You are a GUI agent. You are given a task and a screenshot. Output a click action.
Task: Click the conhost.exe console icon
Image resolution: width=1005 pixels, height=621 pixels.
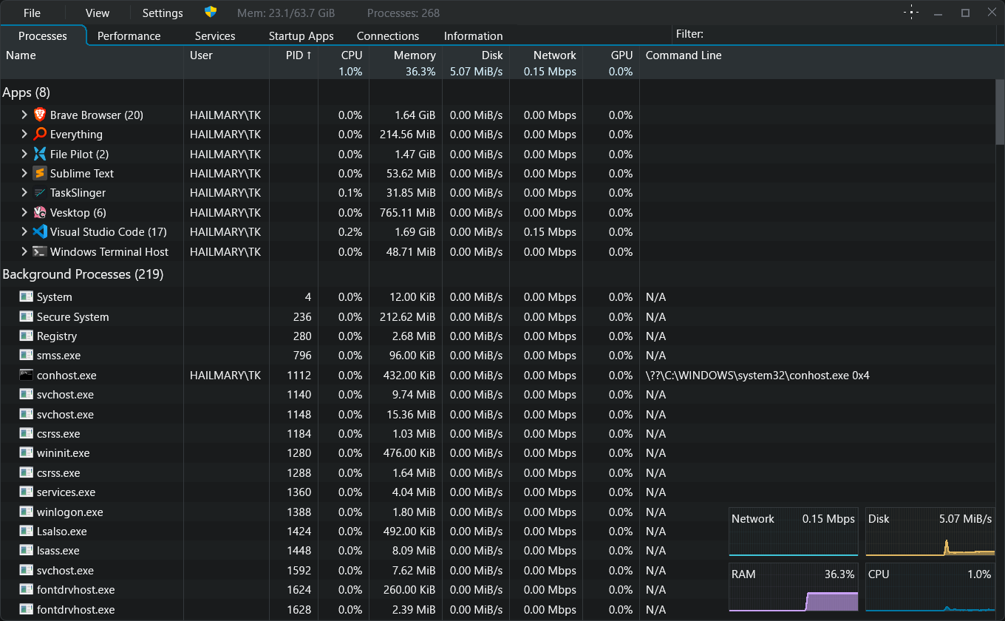(x=27, y=375)
